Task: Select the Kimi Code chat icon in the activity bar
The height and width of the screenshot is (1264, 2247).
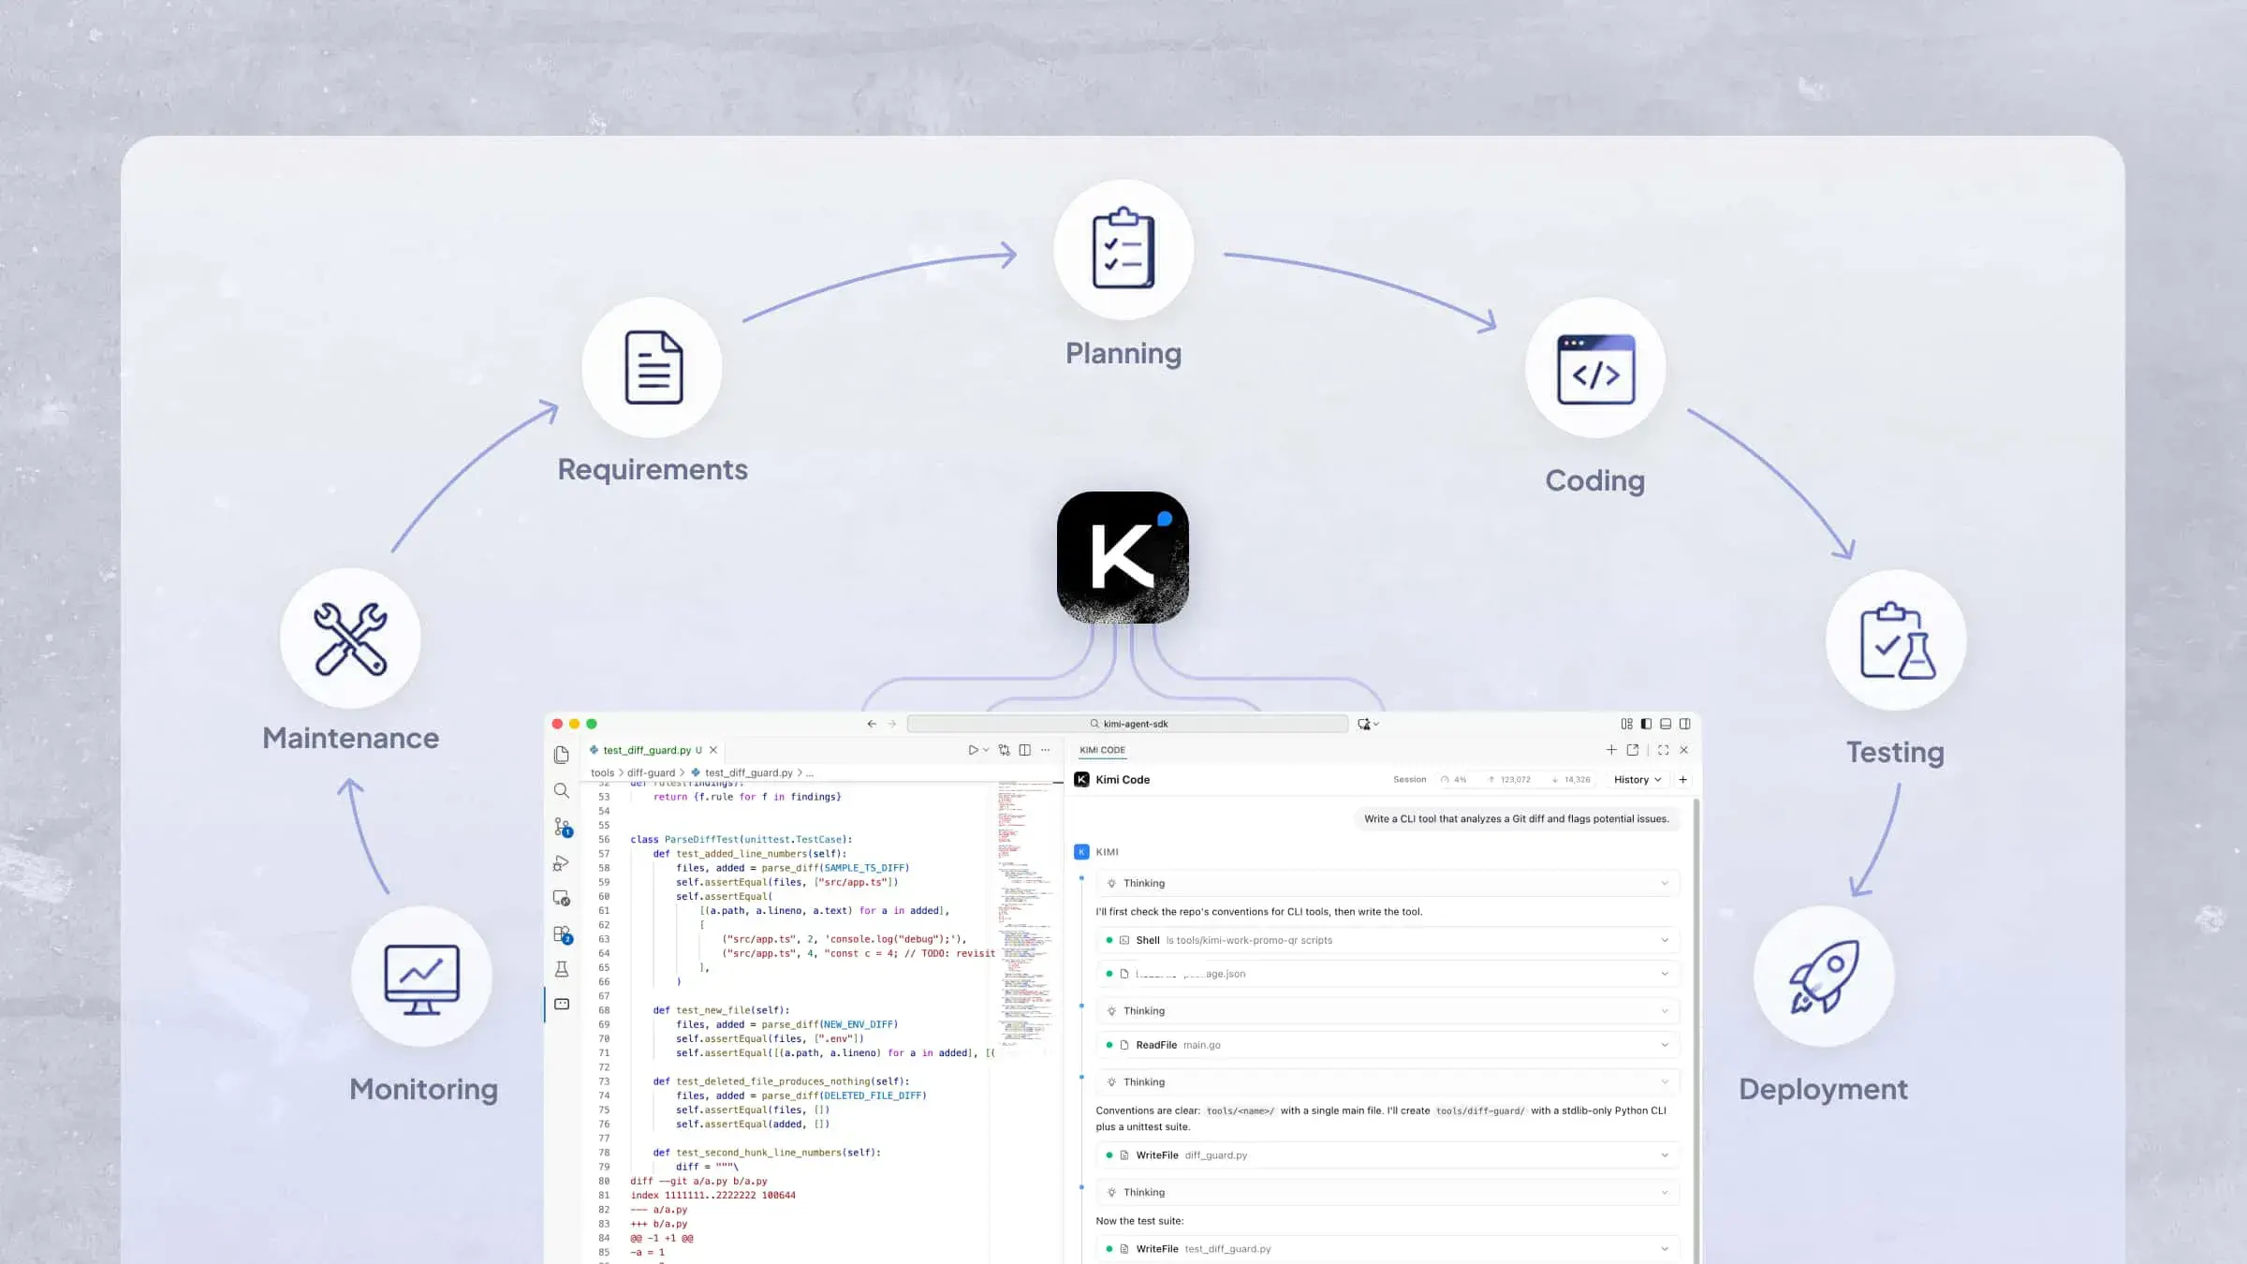Action: pyautogui.click(x=562, y=1005)
